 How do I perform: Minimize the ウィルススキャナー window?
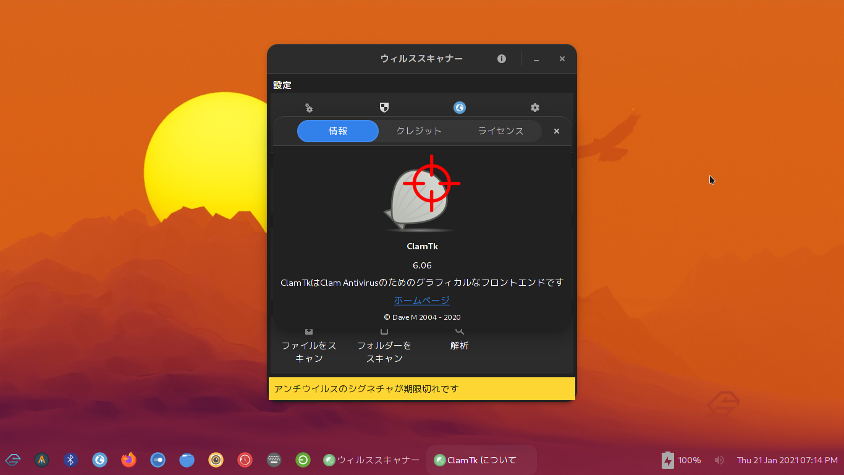coord(536,59)
